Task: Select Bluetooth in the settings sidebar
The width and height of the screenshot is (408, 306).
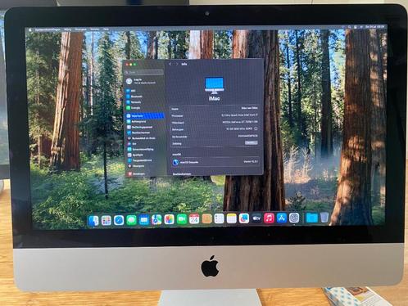Action: 144,97
